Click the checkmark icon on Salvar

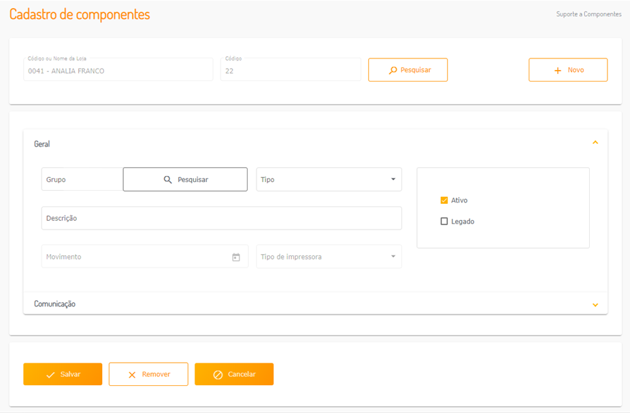(x=50, y=375)
